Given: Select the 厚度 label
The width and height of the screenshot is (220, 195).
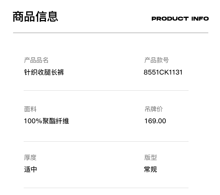Looking at the screenshot, I should click(x=30, y=157).
